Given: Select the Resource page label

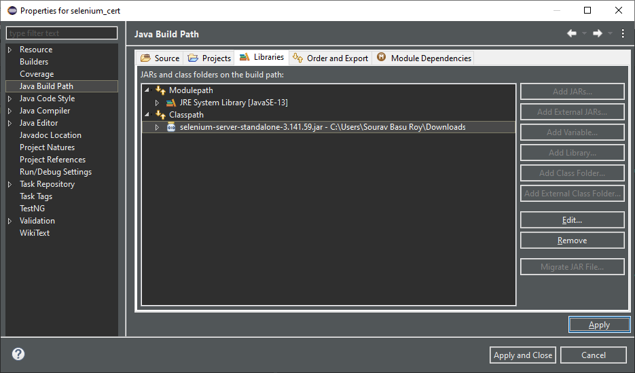Looking at the screenshot, I should click(x=36, y=50).
